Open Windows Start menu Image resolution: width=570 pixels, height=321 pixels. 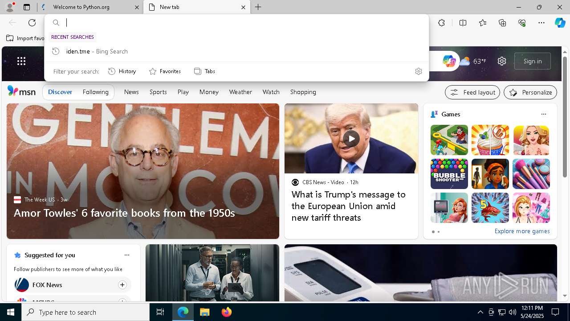point(10,312)
